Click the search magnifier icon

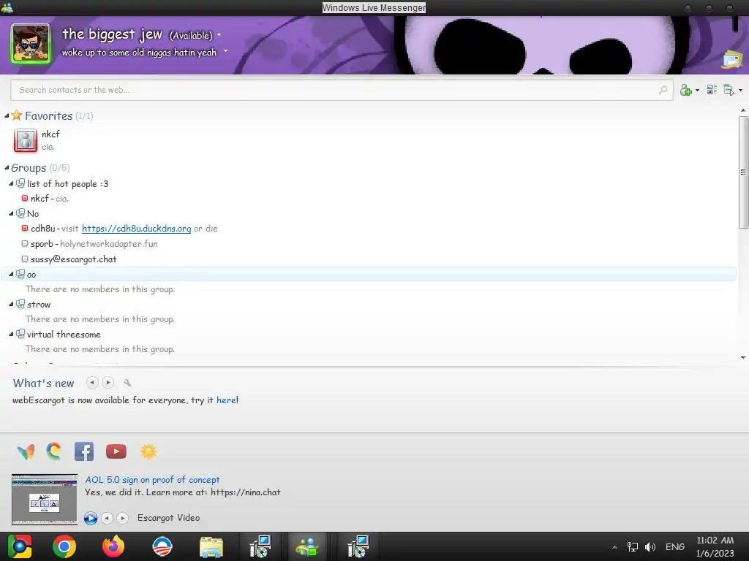point(663,90)
